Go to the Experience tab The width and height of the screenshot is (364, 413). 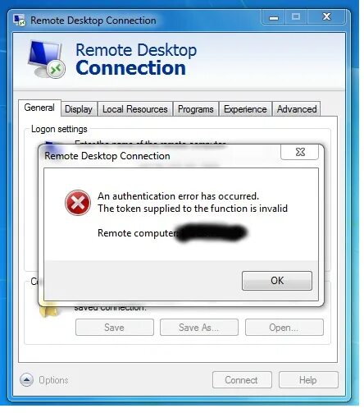(x=245, y=109)
